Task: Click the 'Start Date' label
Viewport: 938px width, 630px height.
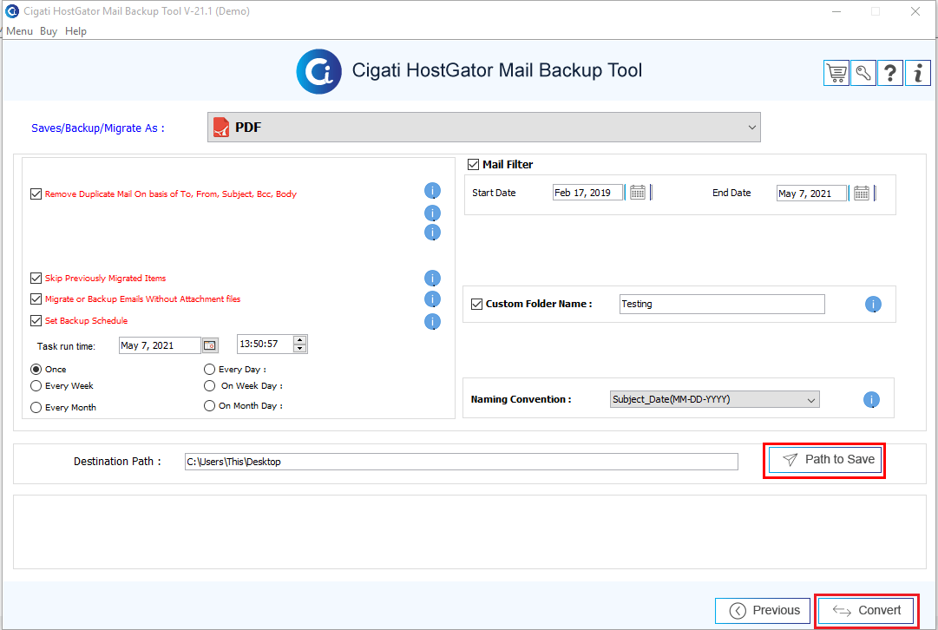Action: point(494,193)
